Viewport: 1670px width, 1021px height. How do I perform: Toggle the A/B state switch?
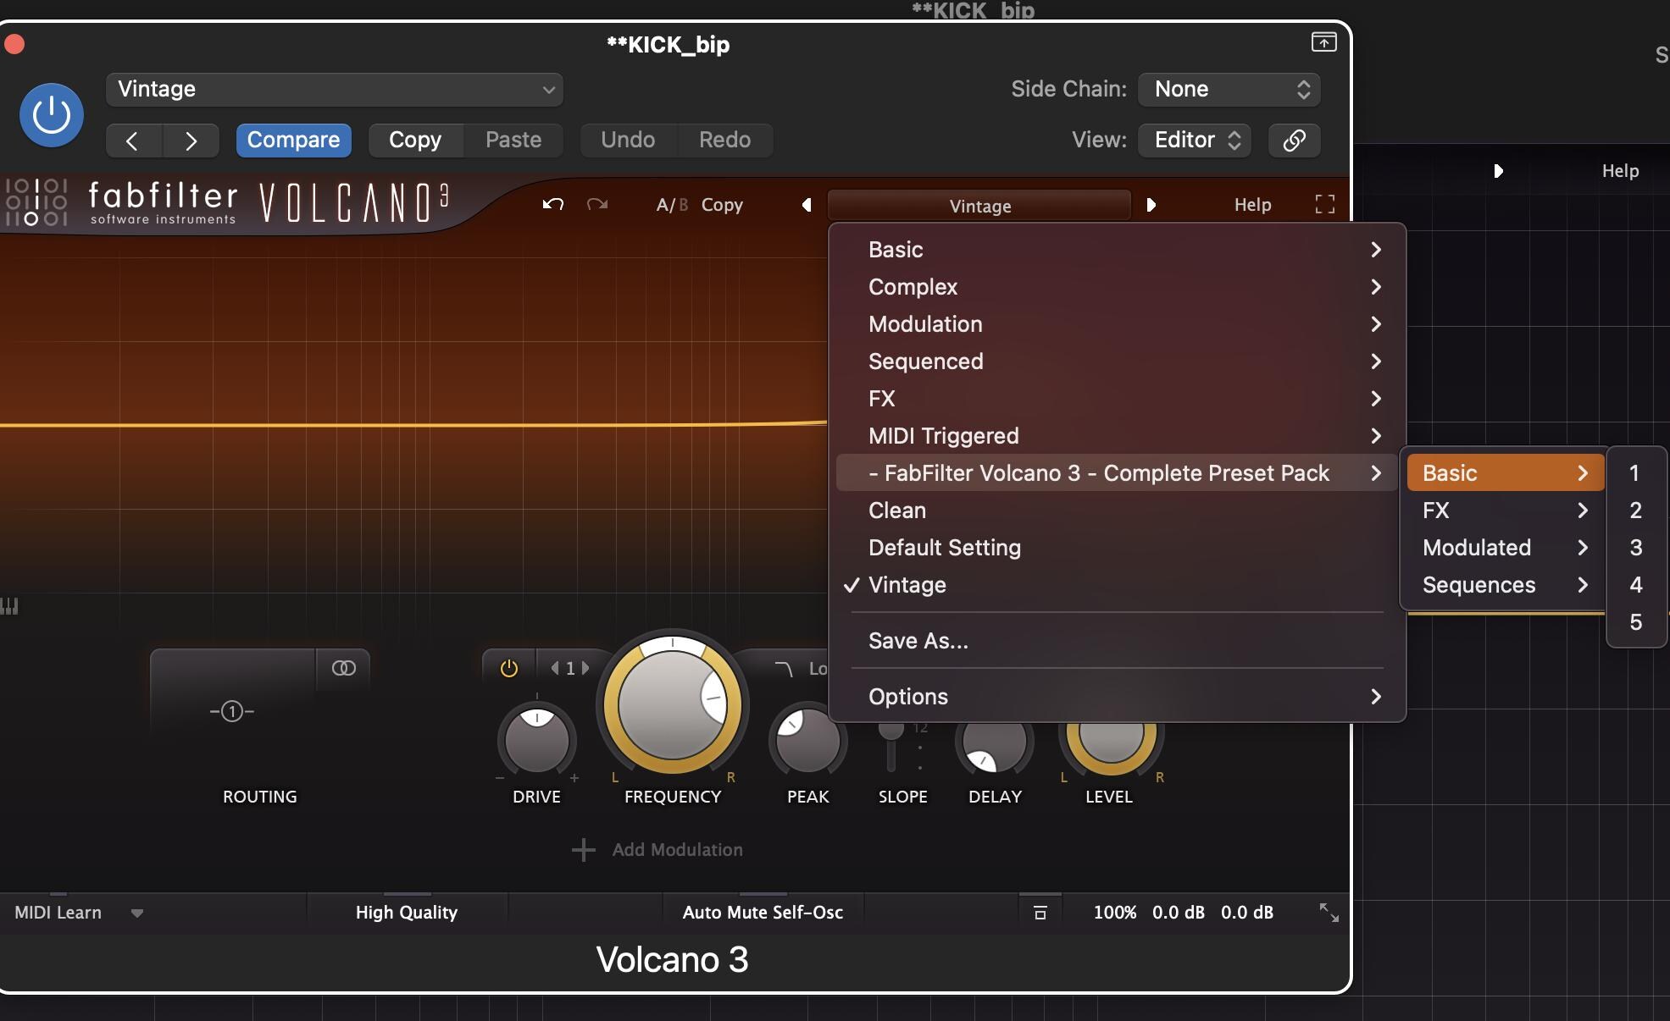(x=672, y=205)
